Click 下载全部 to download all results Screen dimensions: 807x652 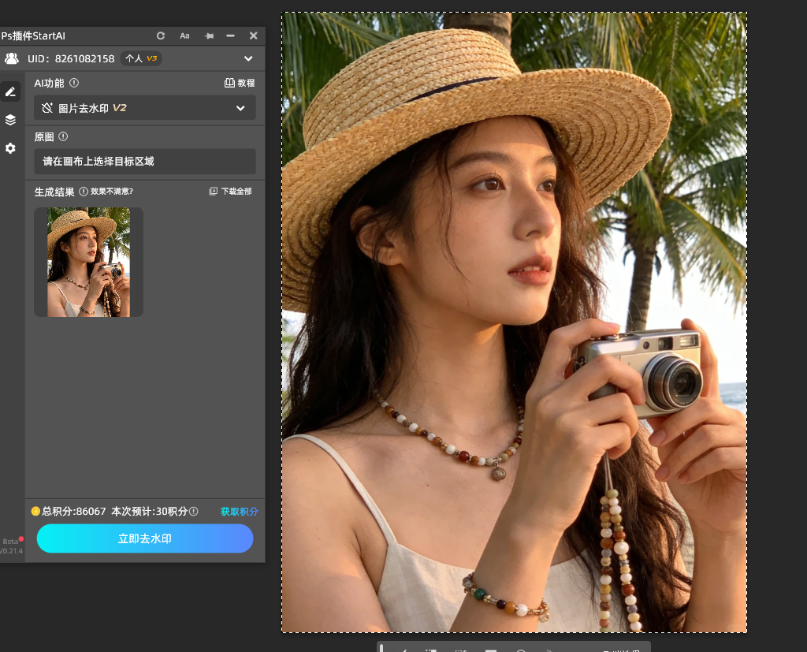230,192
